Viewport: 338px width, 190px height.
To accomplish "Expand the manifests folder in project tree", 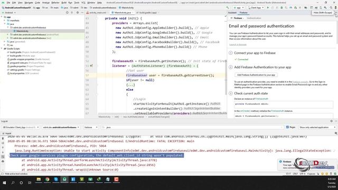I will tap(5, 21).
